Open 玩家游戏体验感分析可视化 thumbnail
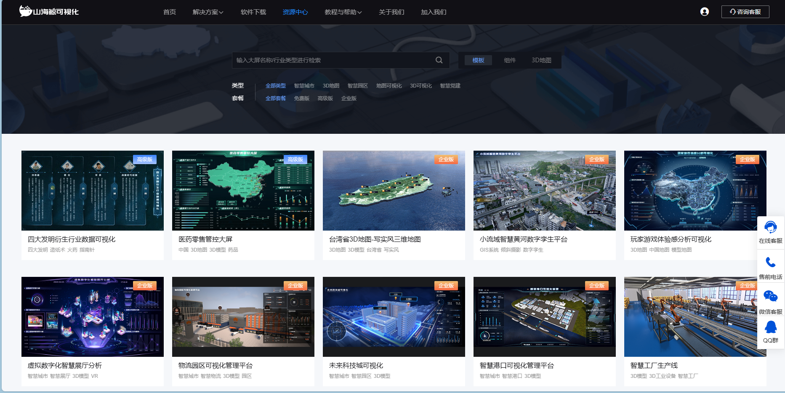The height and width of the screenshot is (393, 785). pos(695,191)
